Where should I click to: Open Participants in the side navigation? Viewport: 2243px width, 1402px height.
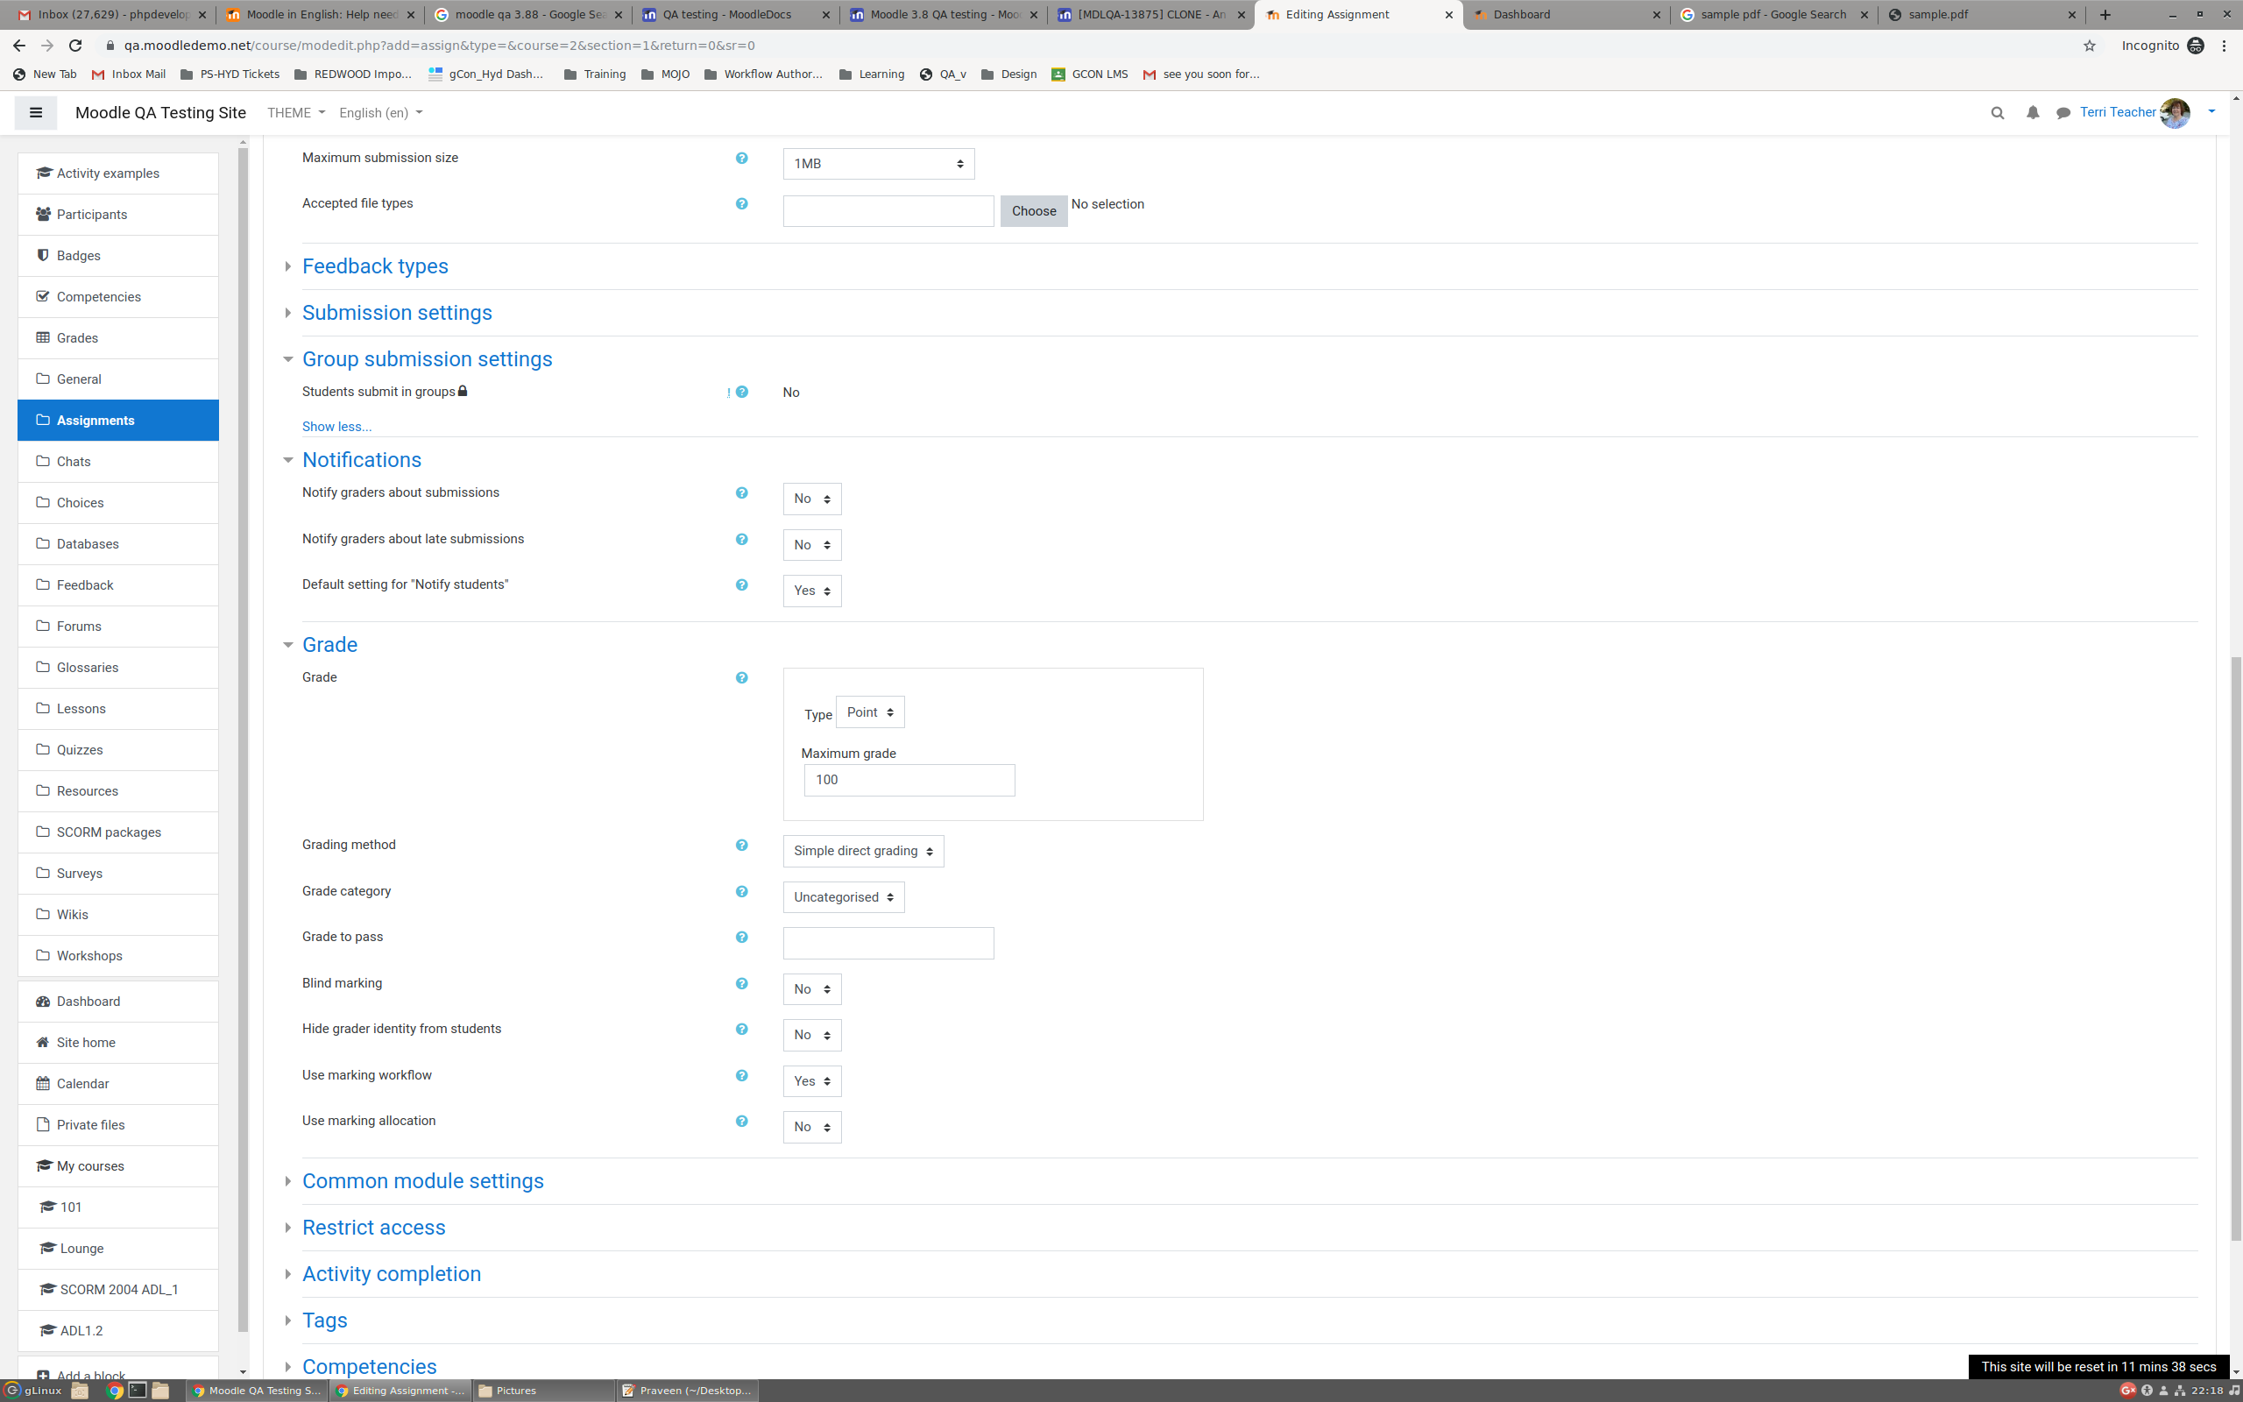(x=117, y=214)
